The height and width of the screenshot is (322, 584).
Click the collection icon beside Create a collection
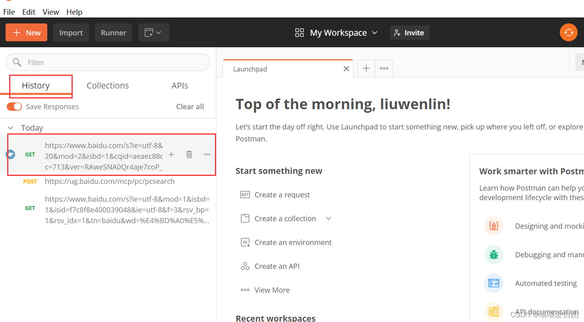pyautogui.click(x=245, y=218)
